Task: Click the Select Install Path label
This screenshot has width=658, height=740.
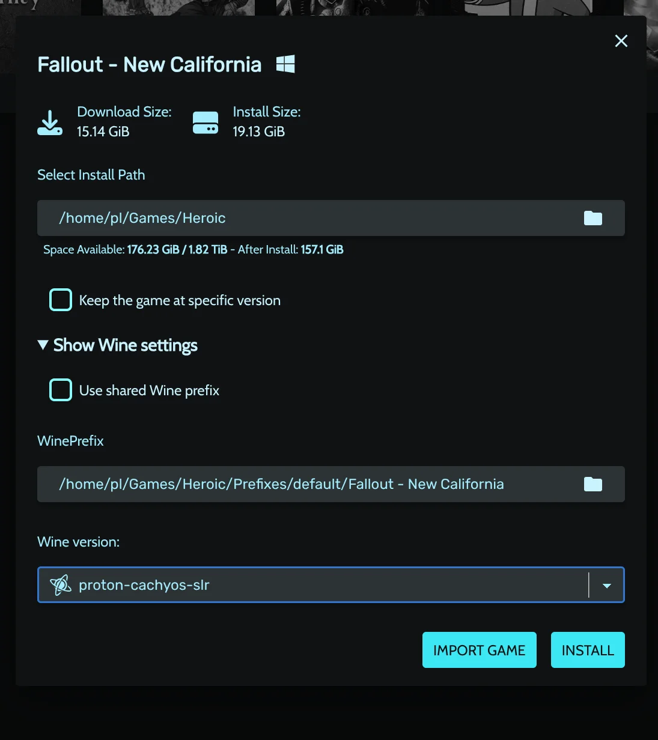Action: click(91, 175)
